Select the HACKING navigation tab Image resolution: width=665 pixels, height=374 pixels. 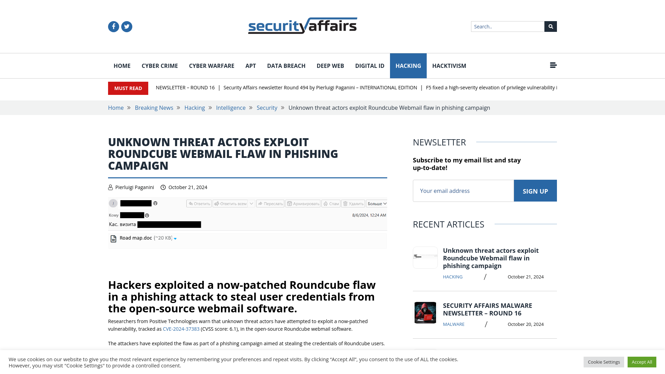408,65
